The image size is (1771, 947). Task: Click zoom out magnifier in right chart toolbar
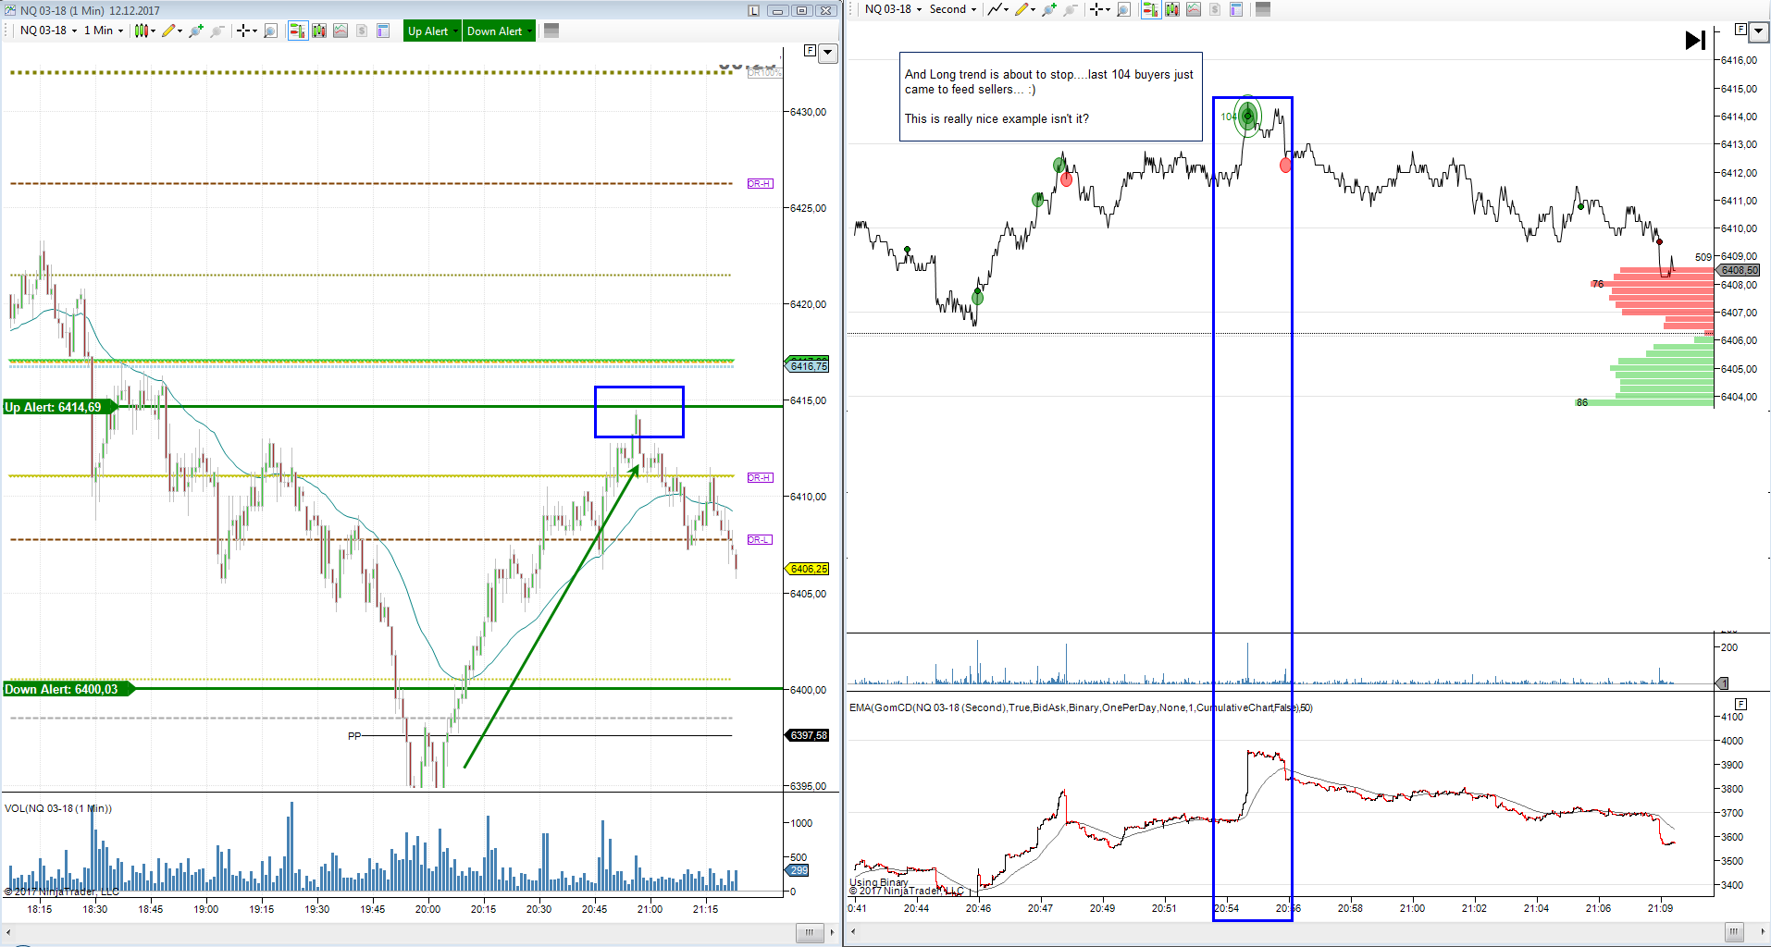(1071, 9)
